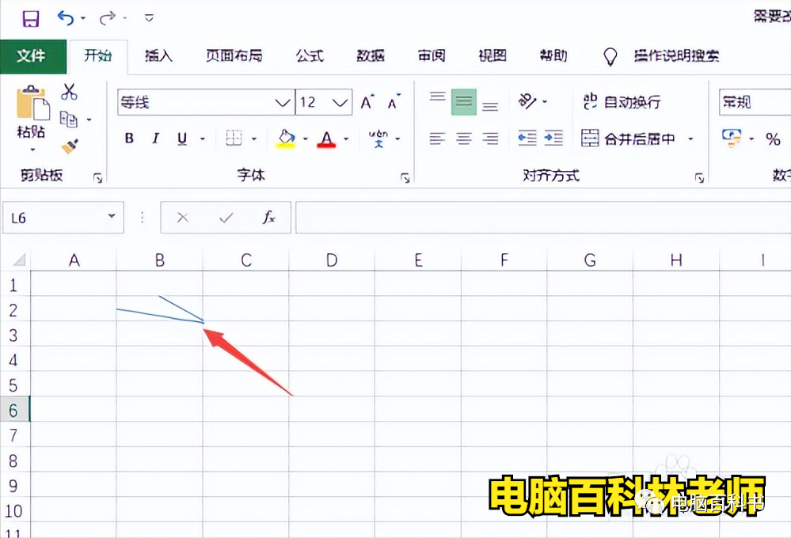Switch to the 插入 (Insert) tab

[158, 55]
